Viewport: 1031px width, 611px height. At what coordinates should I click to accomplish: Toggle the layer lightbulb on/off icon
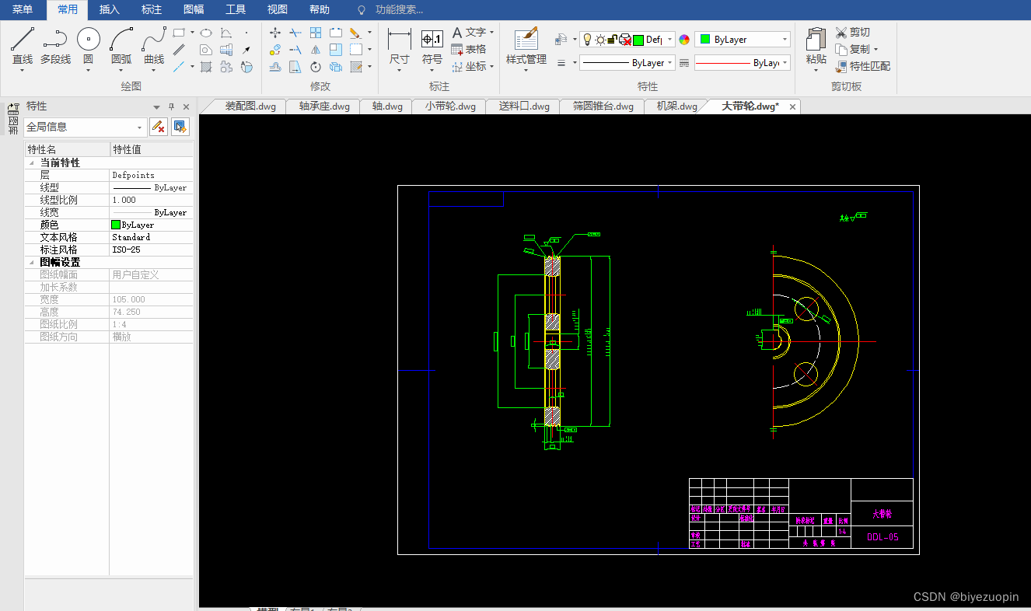tap(587, 39)
